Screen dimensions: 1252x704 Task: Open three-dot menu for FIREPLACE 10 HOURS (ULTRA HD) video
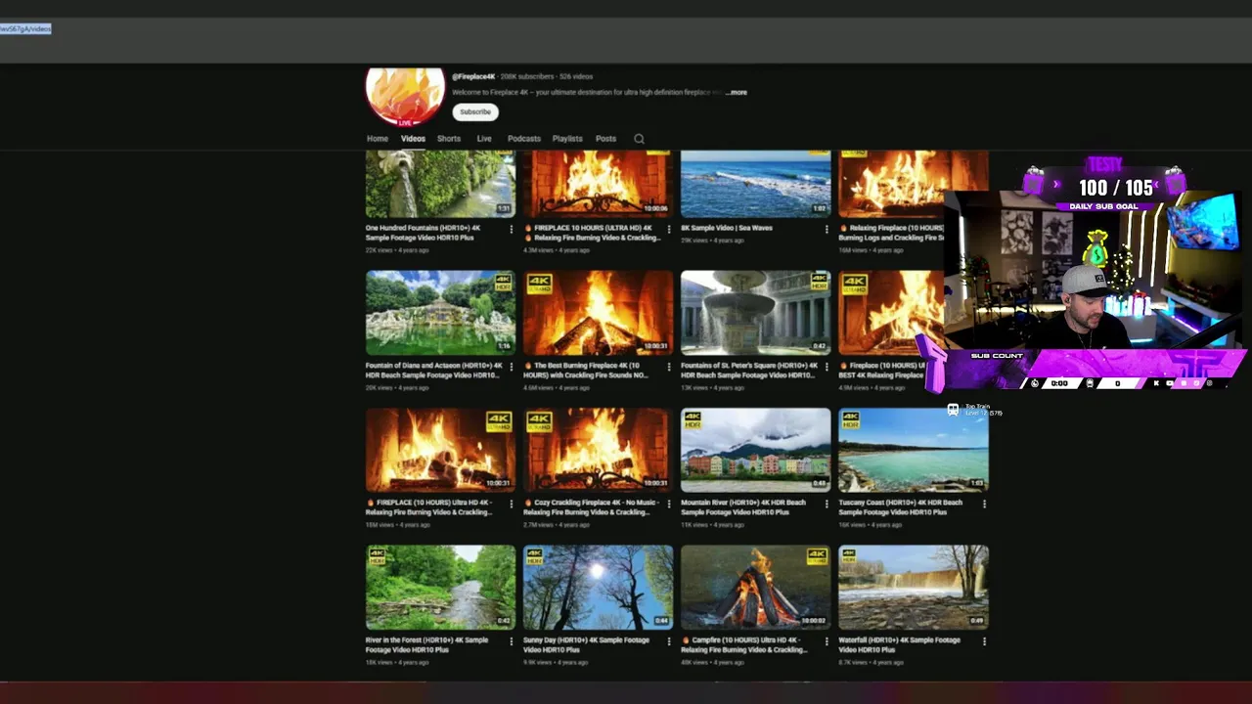click(x=668, y=230)
